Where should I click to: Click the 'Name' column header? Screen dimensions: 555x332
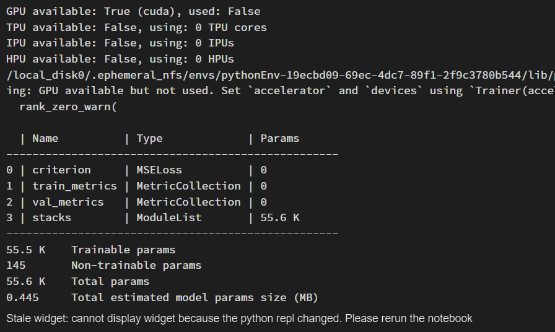point(45,139)
